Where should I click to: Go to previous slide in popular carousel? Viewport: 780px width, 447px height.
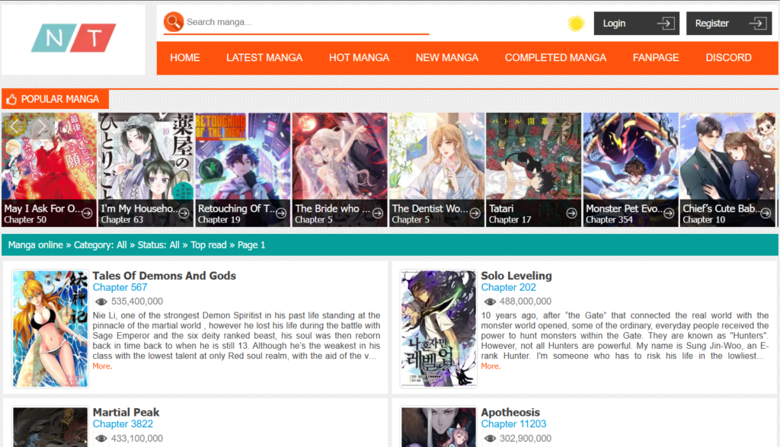[x=15, y=126]
